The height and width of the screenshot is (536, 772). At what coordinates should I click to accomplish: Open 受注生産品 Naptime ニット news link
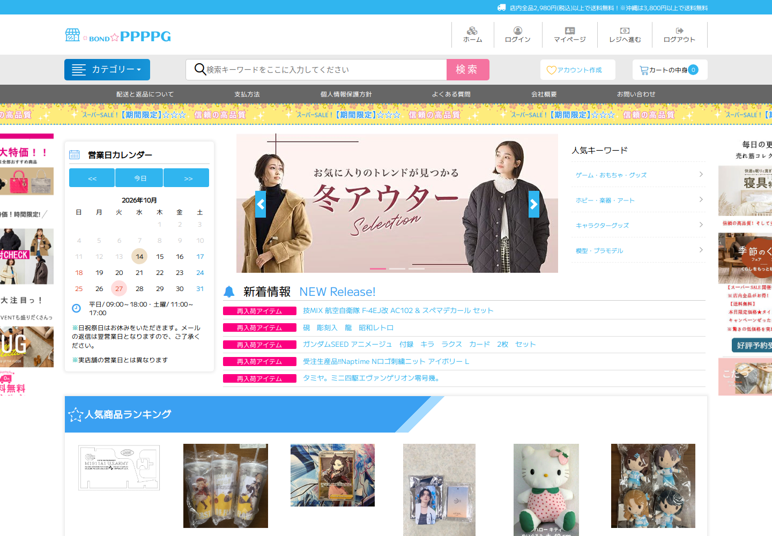[x=386, y=361]
